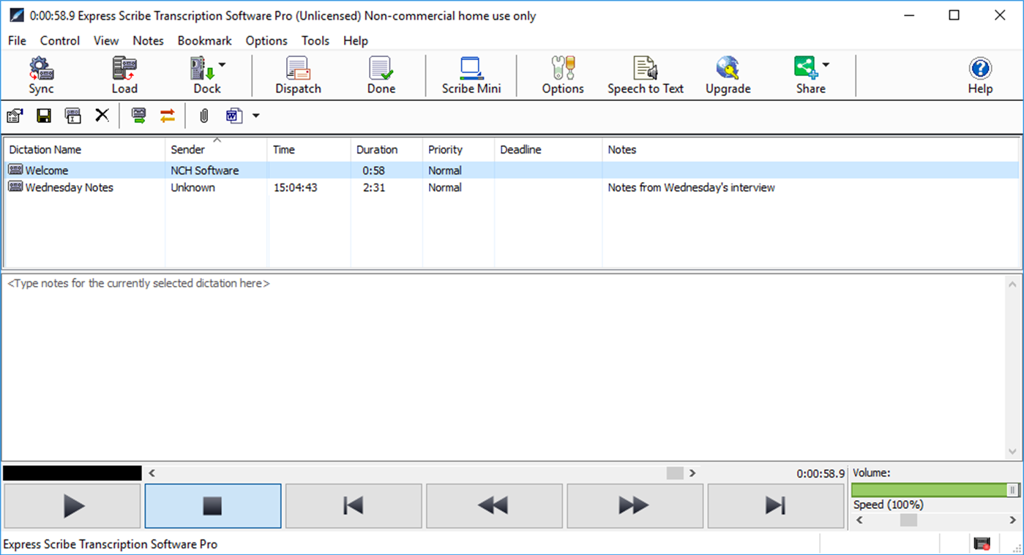The width and height of the screenshot is (1024, 555).
Task: Select the Wednesday Notes dictation row
Action: 70,187
